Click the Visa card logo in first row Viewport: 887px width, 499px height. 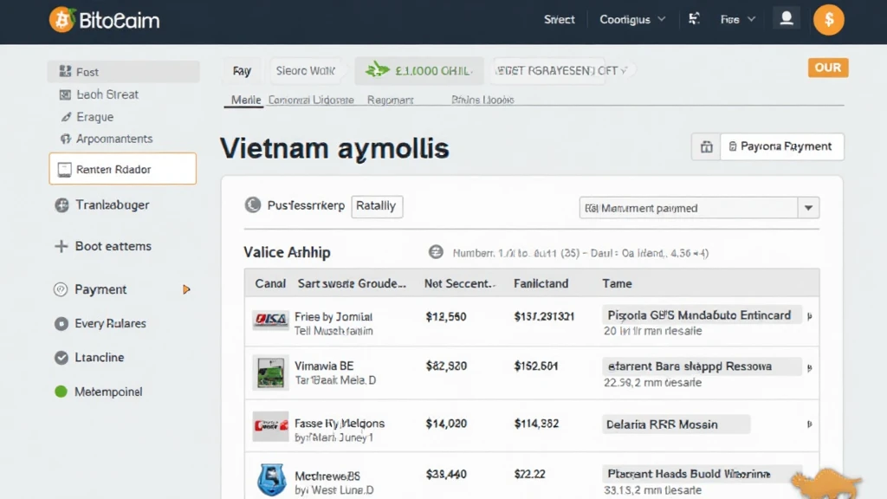click(270, 321)
